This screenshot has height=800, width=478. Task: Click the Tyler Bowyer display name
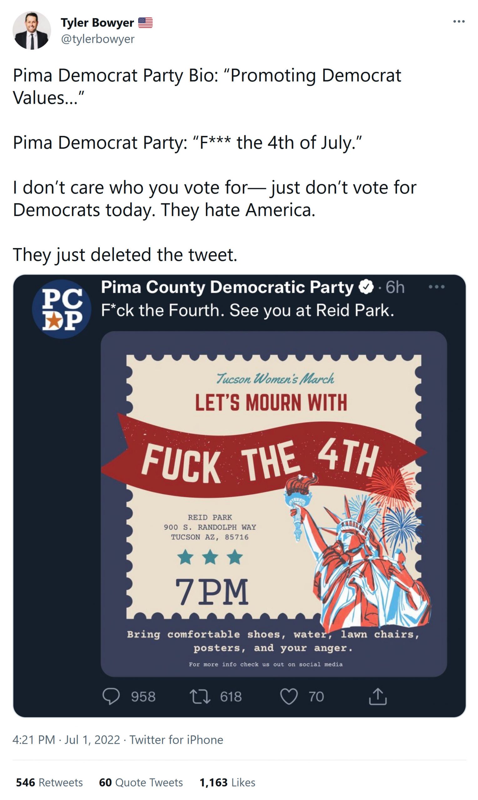pyautogui.click(x=97, y=22)
